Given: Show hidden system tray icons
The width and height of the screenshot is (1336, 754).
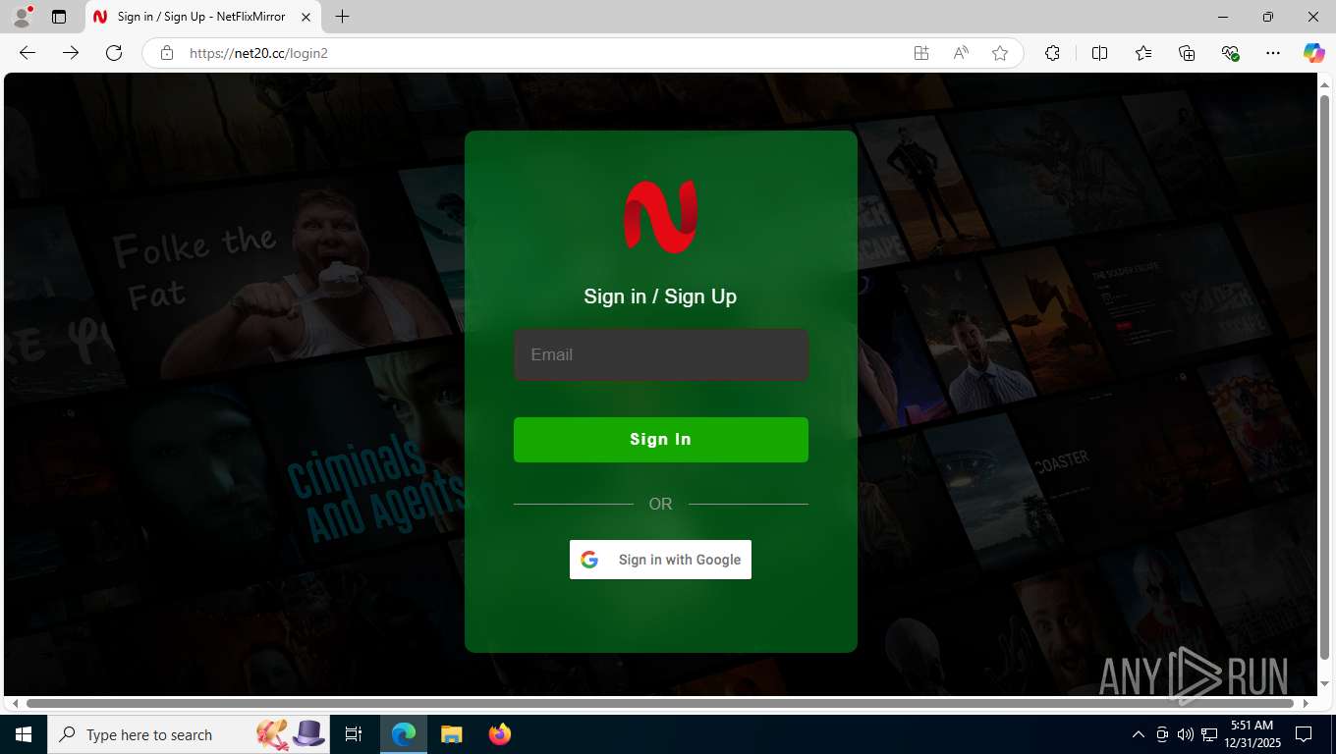Looking at the screenshot, I should click(1139, 734).
